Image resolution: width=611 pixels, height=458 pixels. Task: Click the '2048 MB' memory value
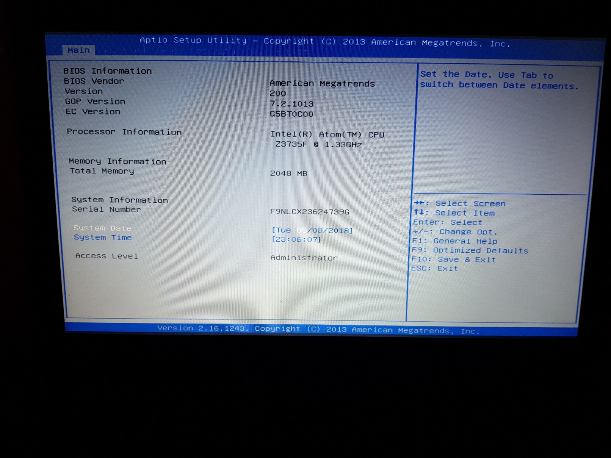pos(289,174)
